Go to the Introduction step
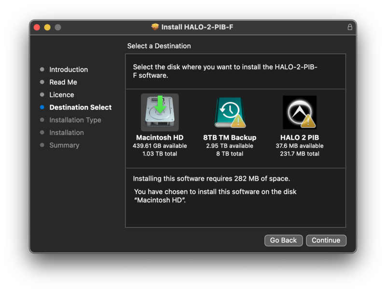This screenshot has height=292, width=386. click(69, 69)
